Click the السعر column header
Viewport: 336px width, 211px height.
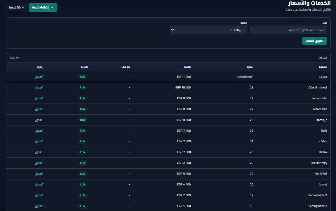click(187, 67)
